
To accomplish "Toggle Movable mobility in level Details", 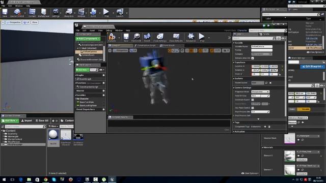I will click(304, 109).
